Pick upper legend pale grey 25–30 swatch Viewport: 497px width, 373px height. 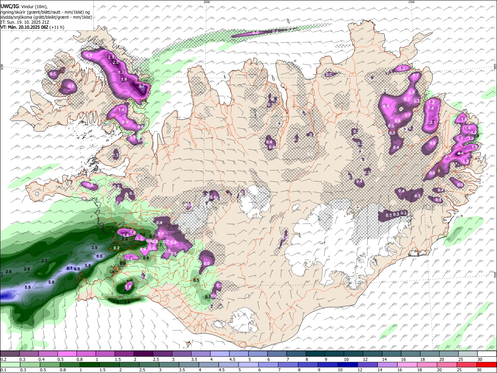(x=468, y=354)
